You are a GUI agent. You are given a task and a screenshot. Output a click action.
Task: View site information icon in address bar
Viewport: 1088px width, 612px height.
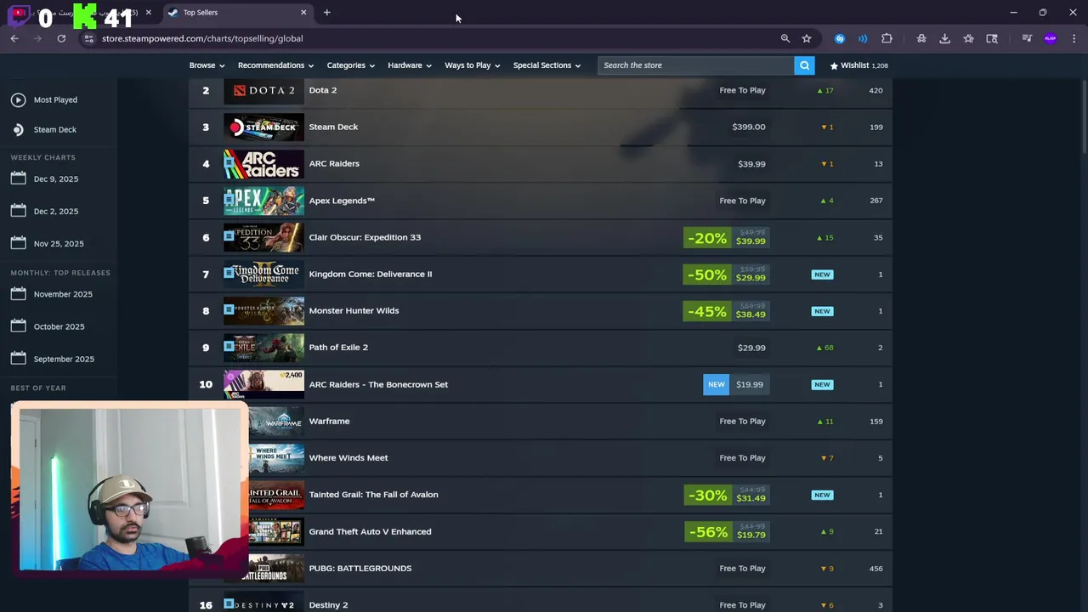click(89, 38)
